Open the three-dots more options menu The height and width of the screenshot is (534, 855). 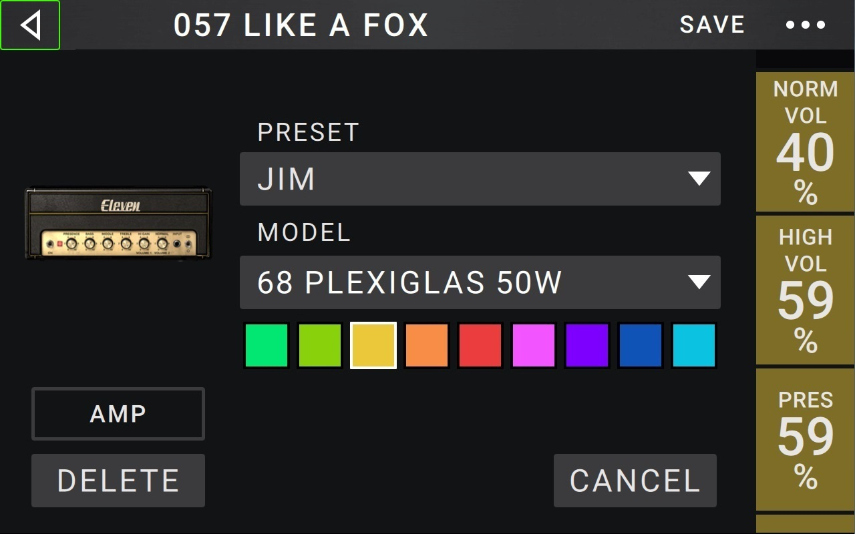pyautogui.click(x=806, y=25)
